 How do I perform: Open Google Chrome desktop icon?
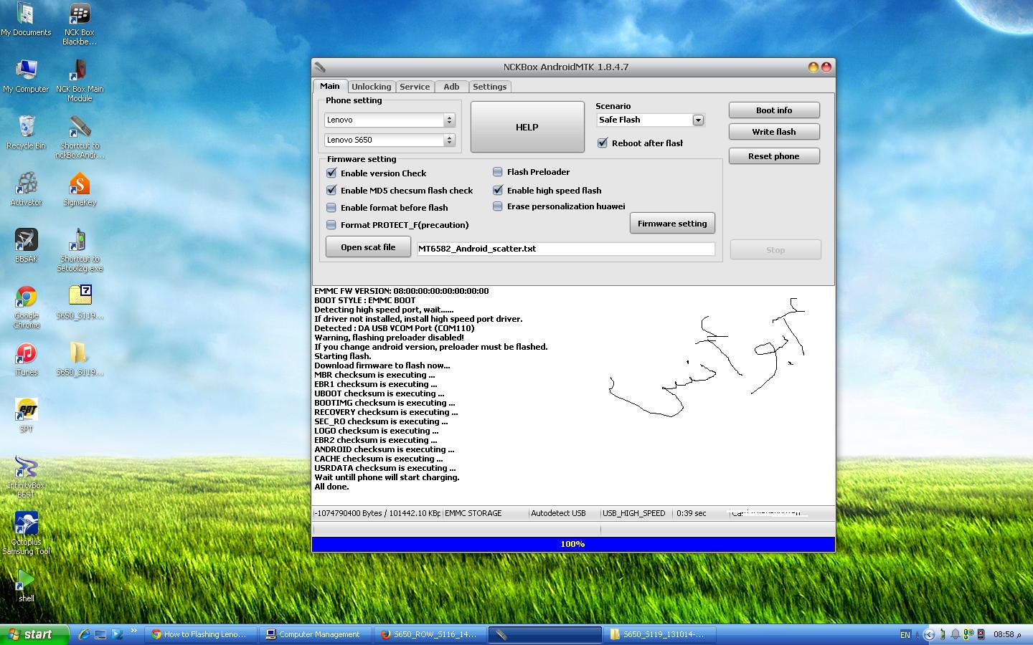click(x=26, y=307)
